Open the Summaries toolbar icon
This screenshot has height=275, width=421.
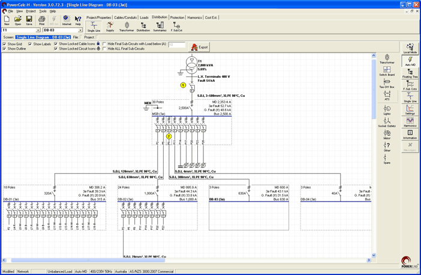click(160, 27)
